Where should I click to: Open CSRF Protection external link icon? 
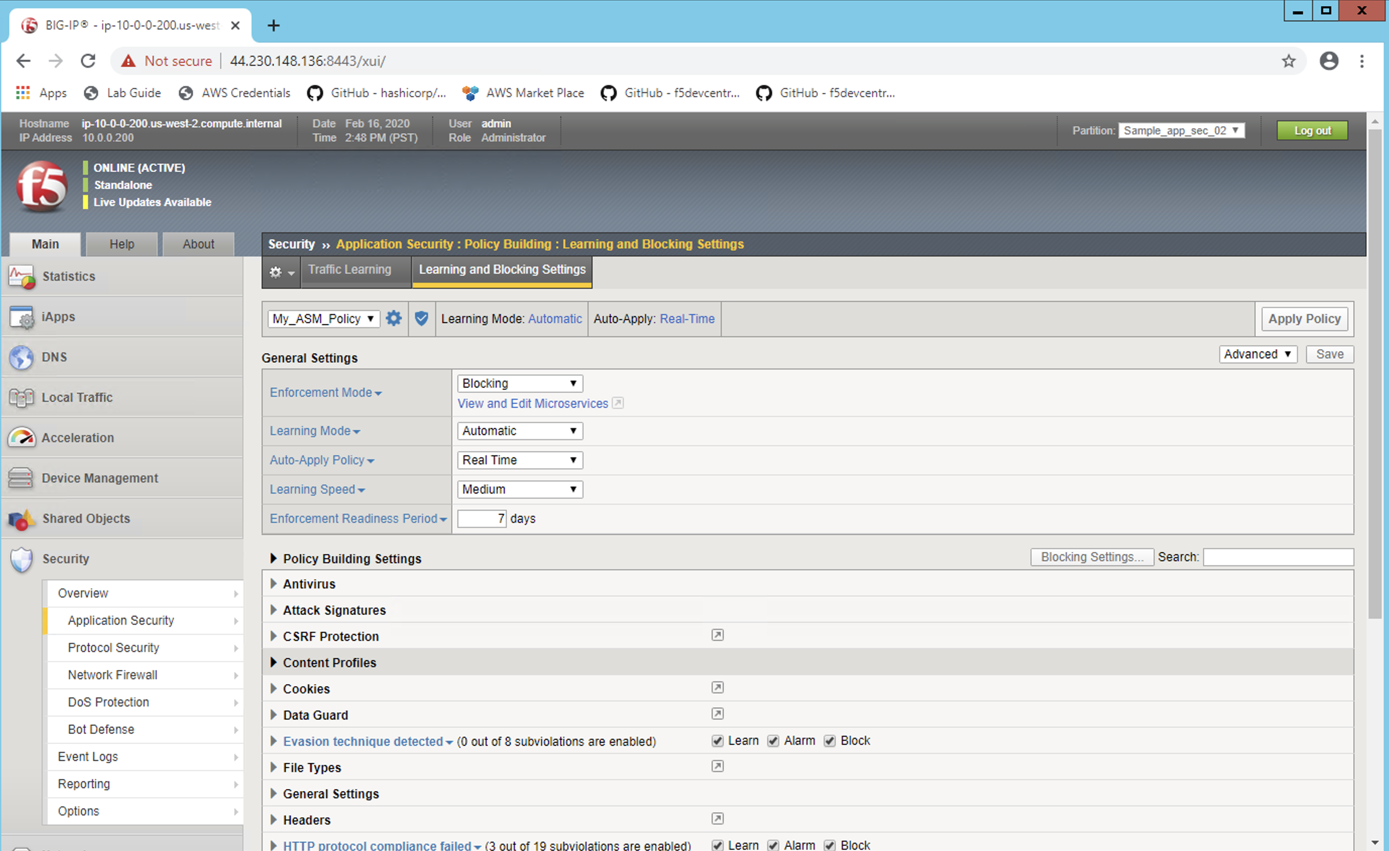pyautogui.click(x=717, y=635)
